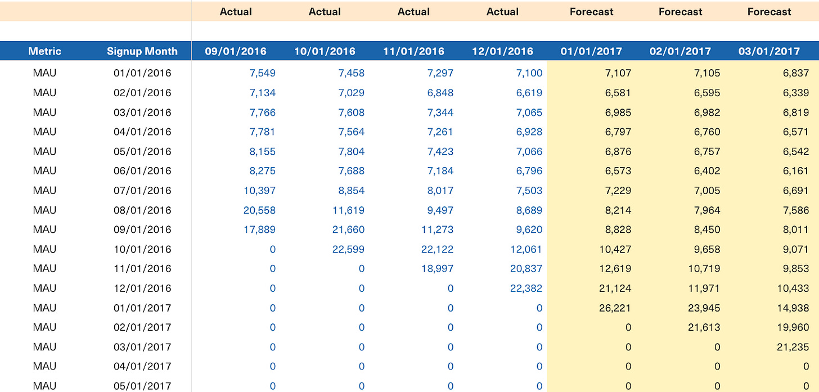Click the 03/01/2017 forecast column header
Viewport: 819px width, 392px height.
click(x=769, y=51)
